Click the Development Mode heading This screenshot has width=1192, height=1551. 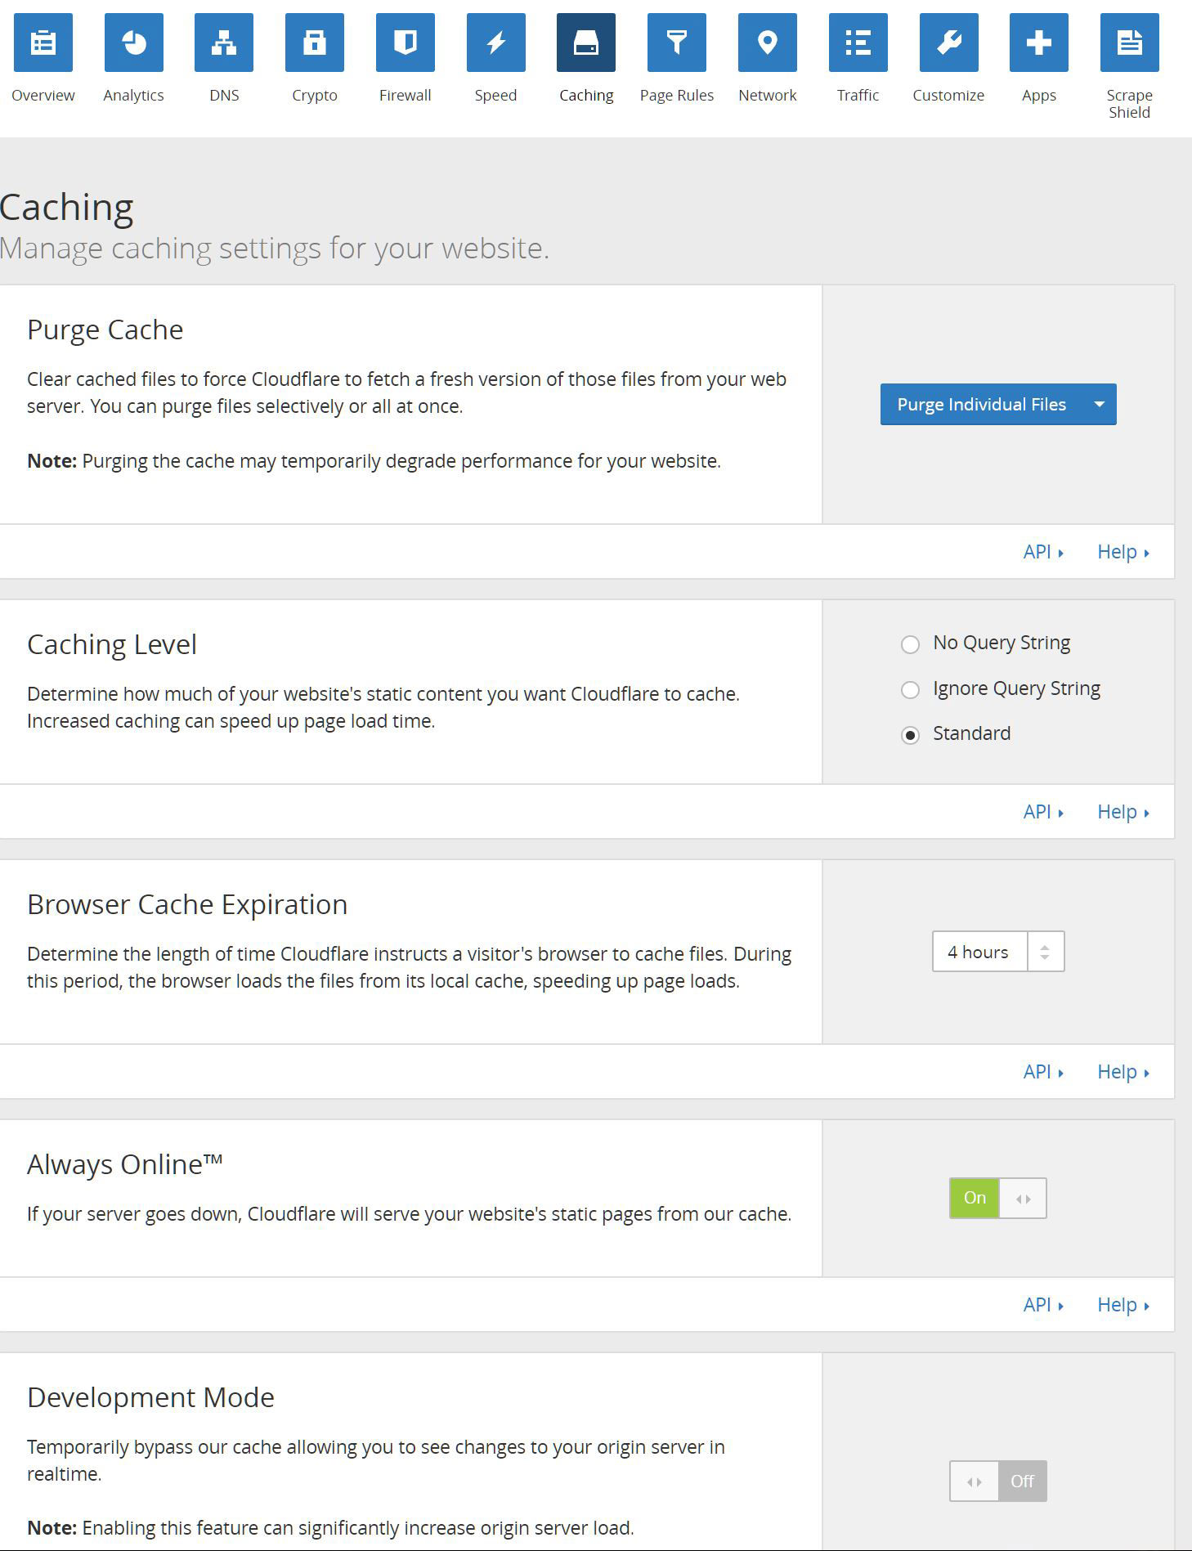click(150, 1397)
